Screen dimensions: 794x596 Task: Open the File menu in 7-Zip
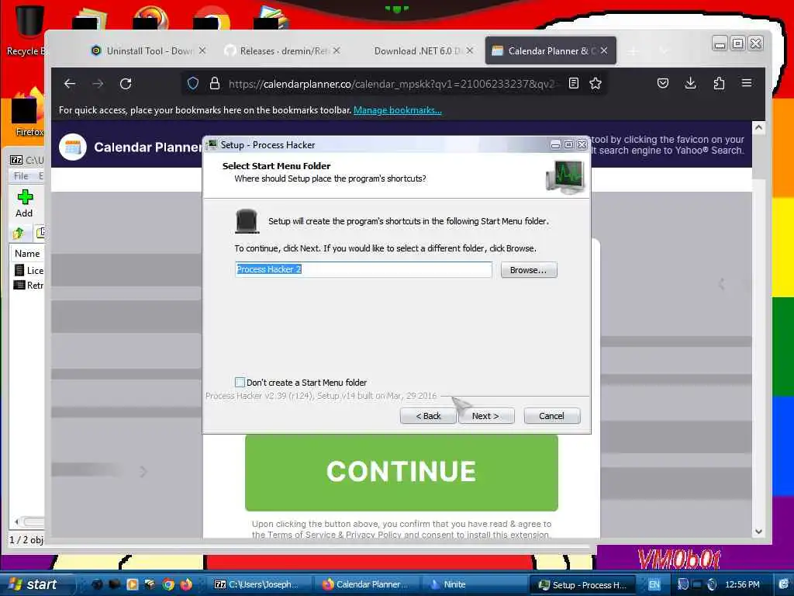pyautogui.click(x=21, y=176)
